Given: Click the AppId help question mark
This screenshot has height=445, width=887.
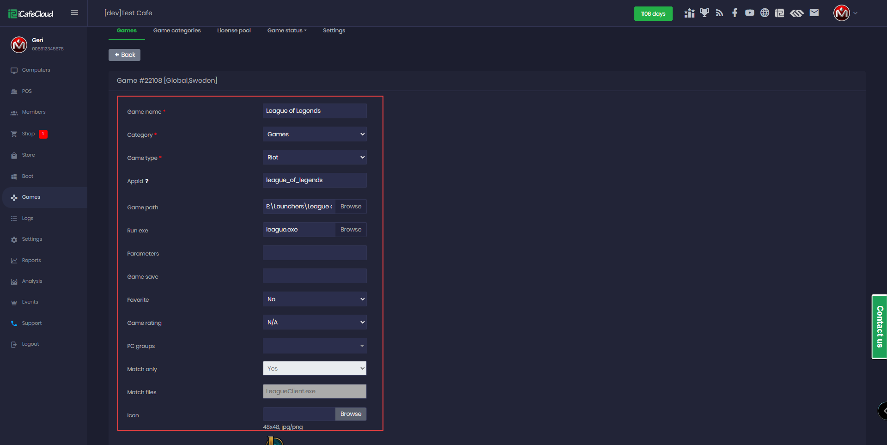Looking at the screenshot, I should tap(147, 181).
